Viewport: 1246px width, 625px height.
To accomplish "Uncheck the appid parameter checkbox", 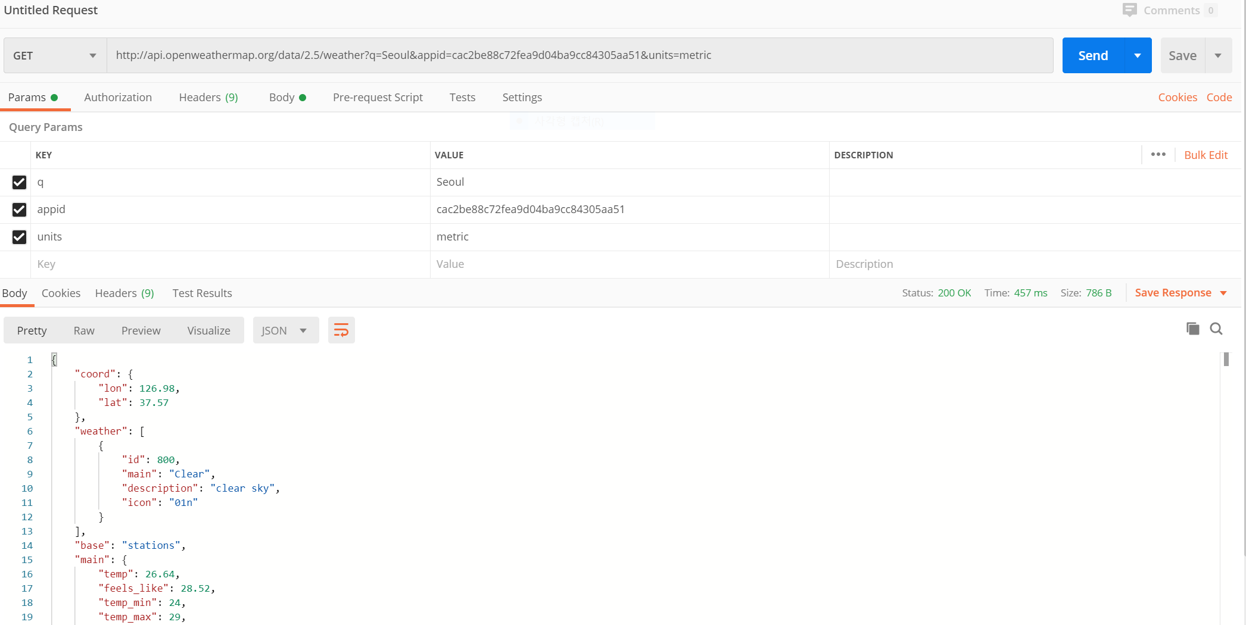I will [x=19, y=210].
